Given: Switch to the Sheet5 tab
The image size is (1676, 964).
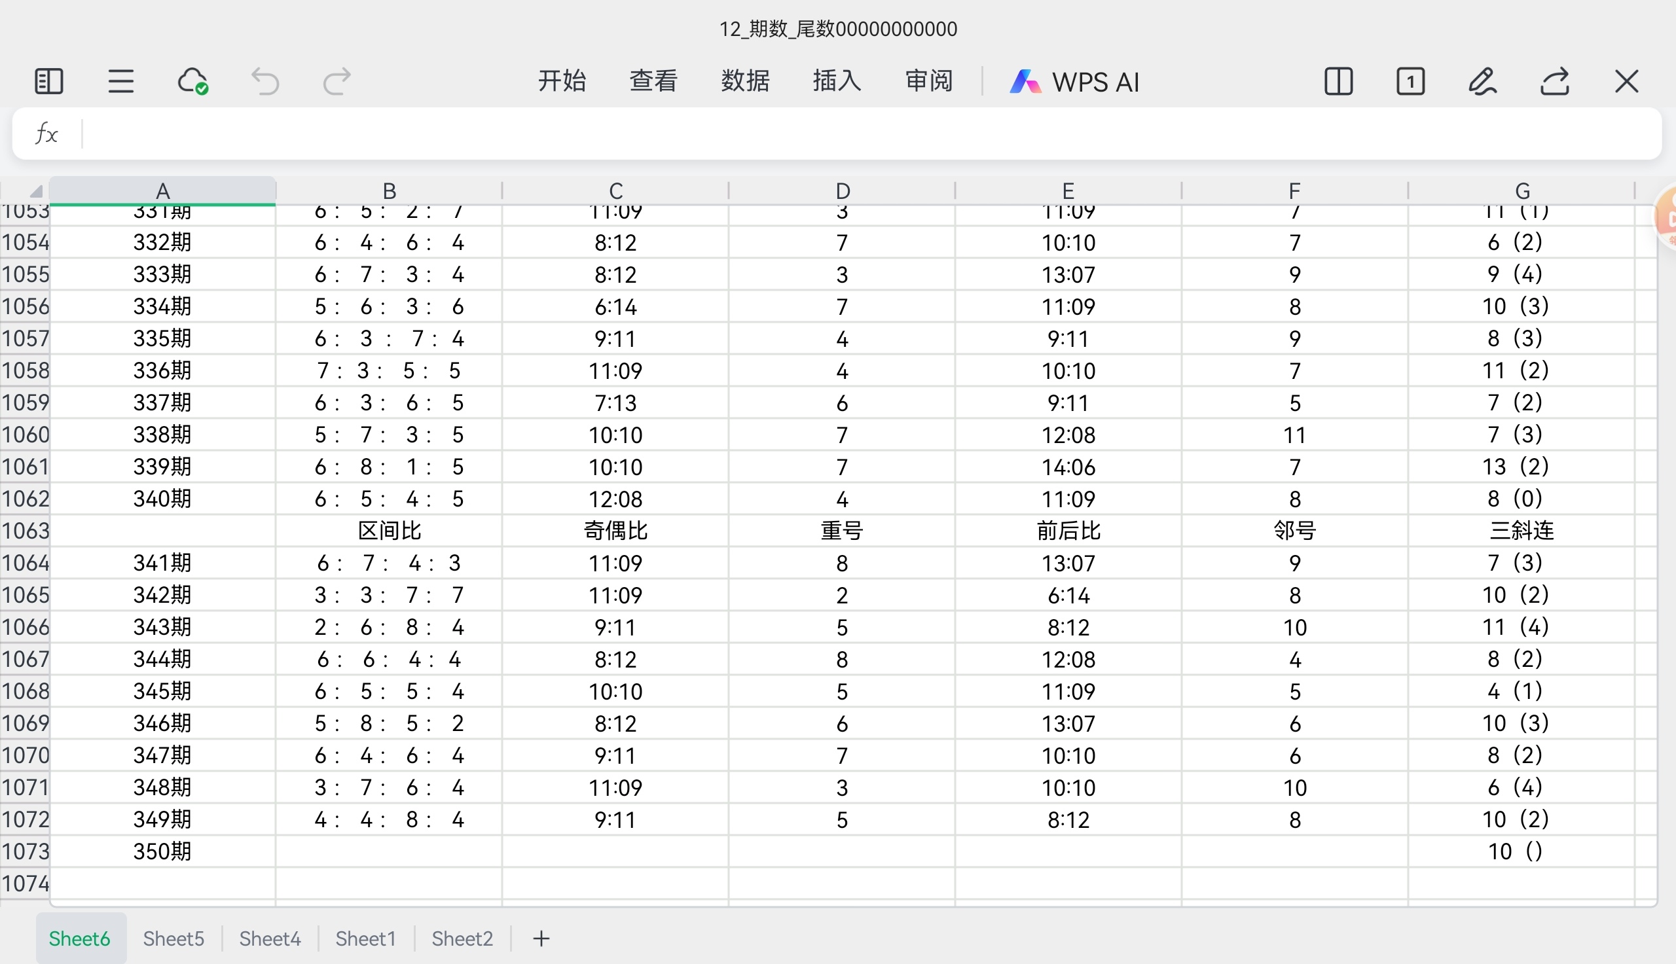Looking at the screenshot, I should pyautogui.click(x=173, y=938).
